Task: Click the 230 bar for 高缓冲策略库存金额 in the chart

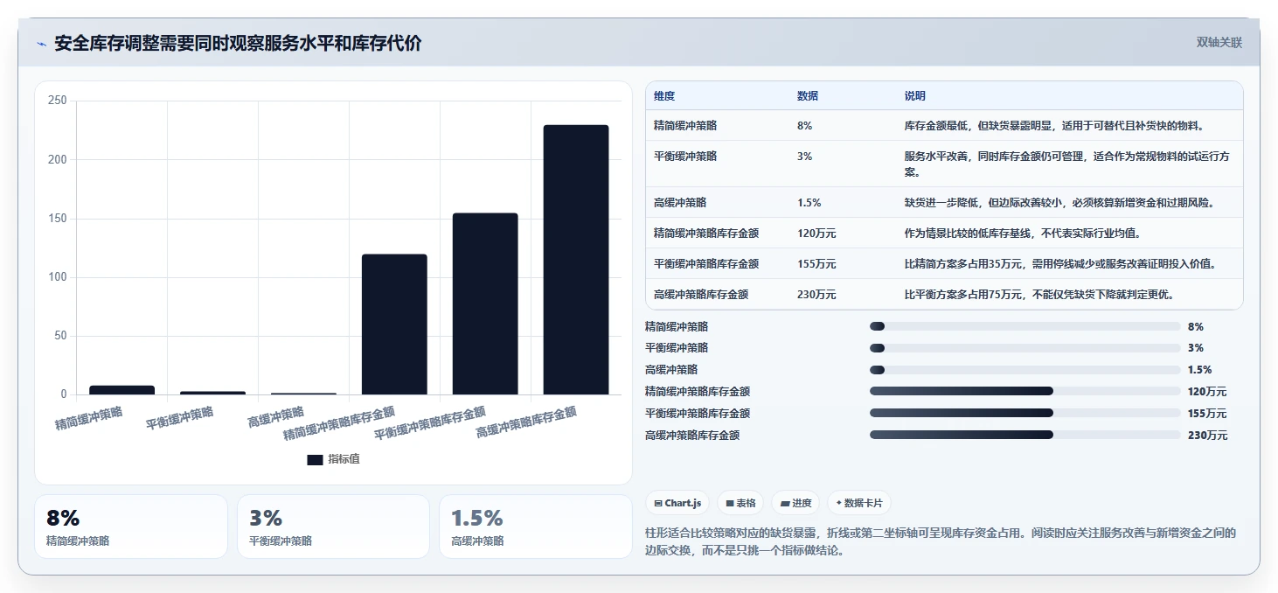Action: [576, 260]
